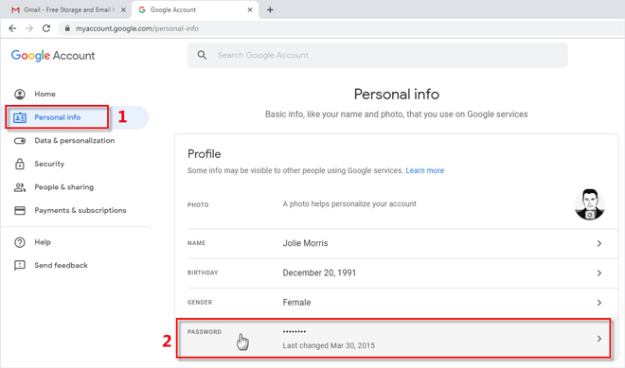
Task: Click the Security lock icon
Action: coord(20,164)
